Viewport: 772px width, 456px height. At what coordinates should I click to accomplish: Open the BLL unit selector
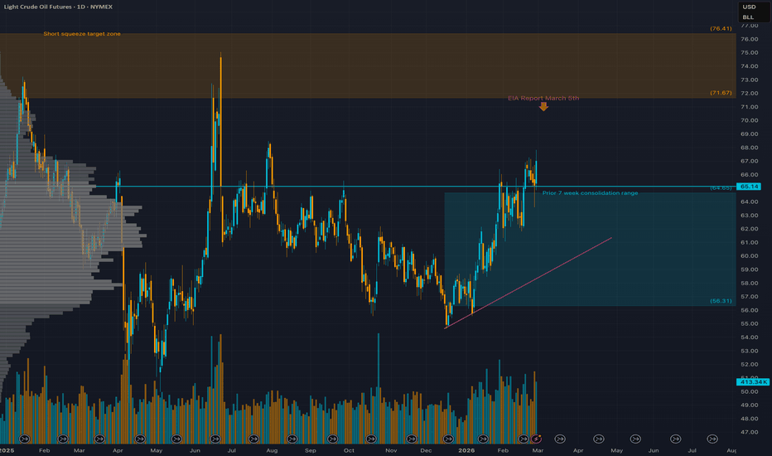point(749,17)
